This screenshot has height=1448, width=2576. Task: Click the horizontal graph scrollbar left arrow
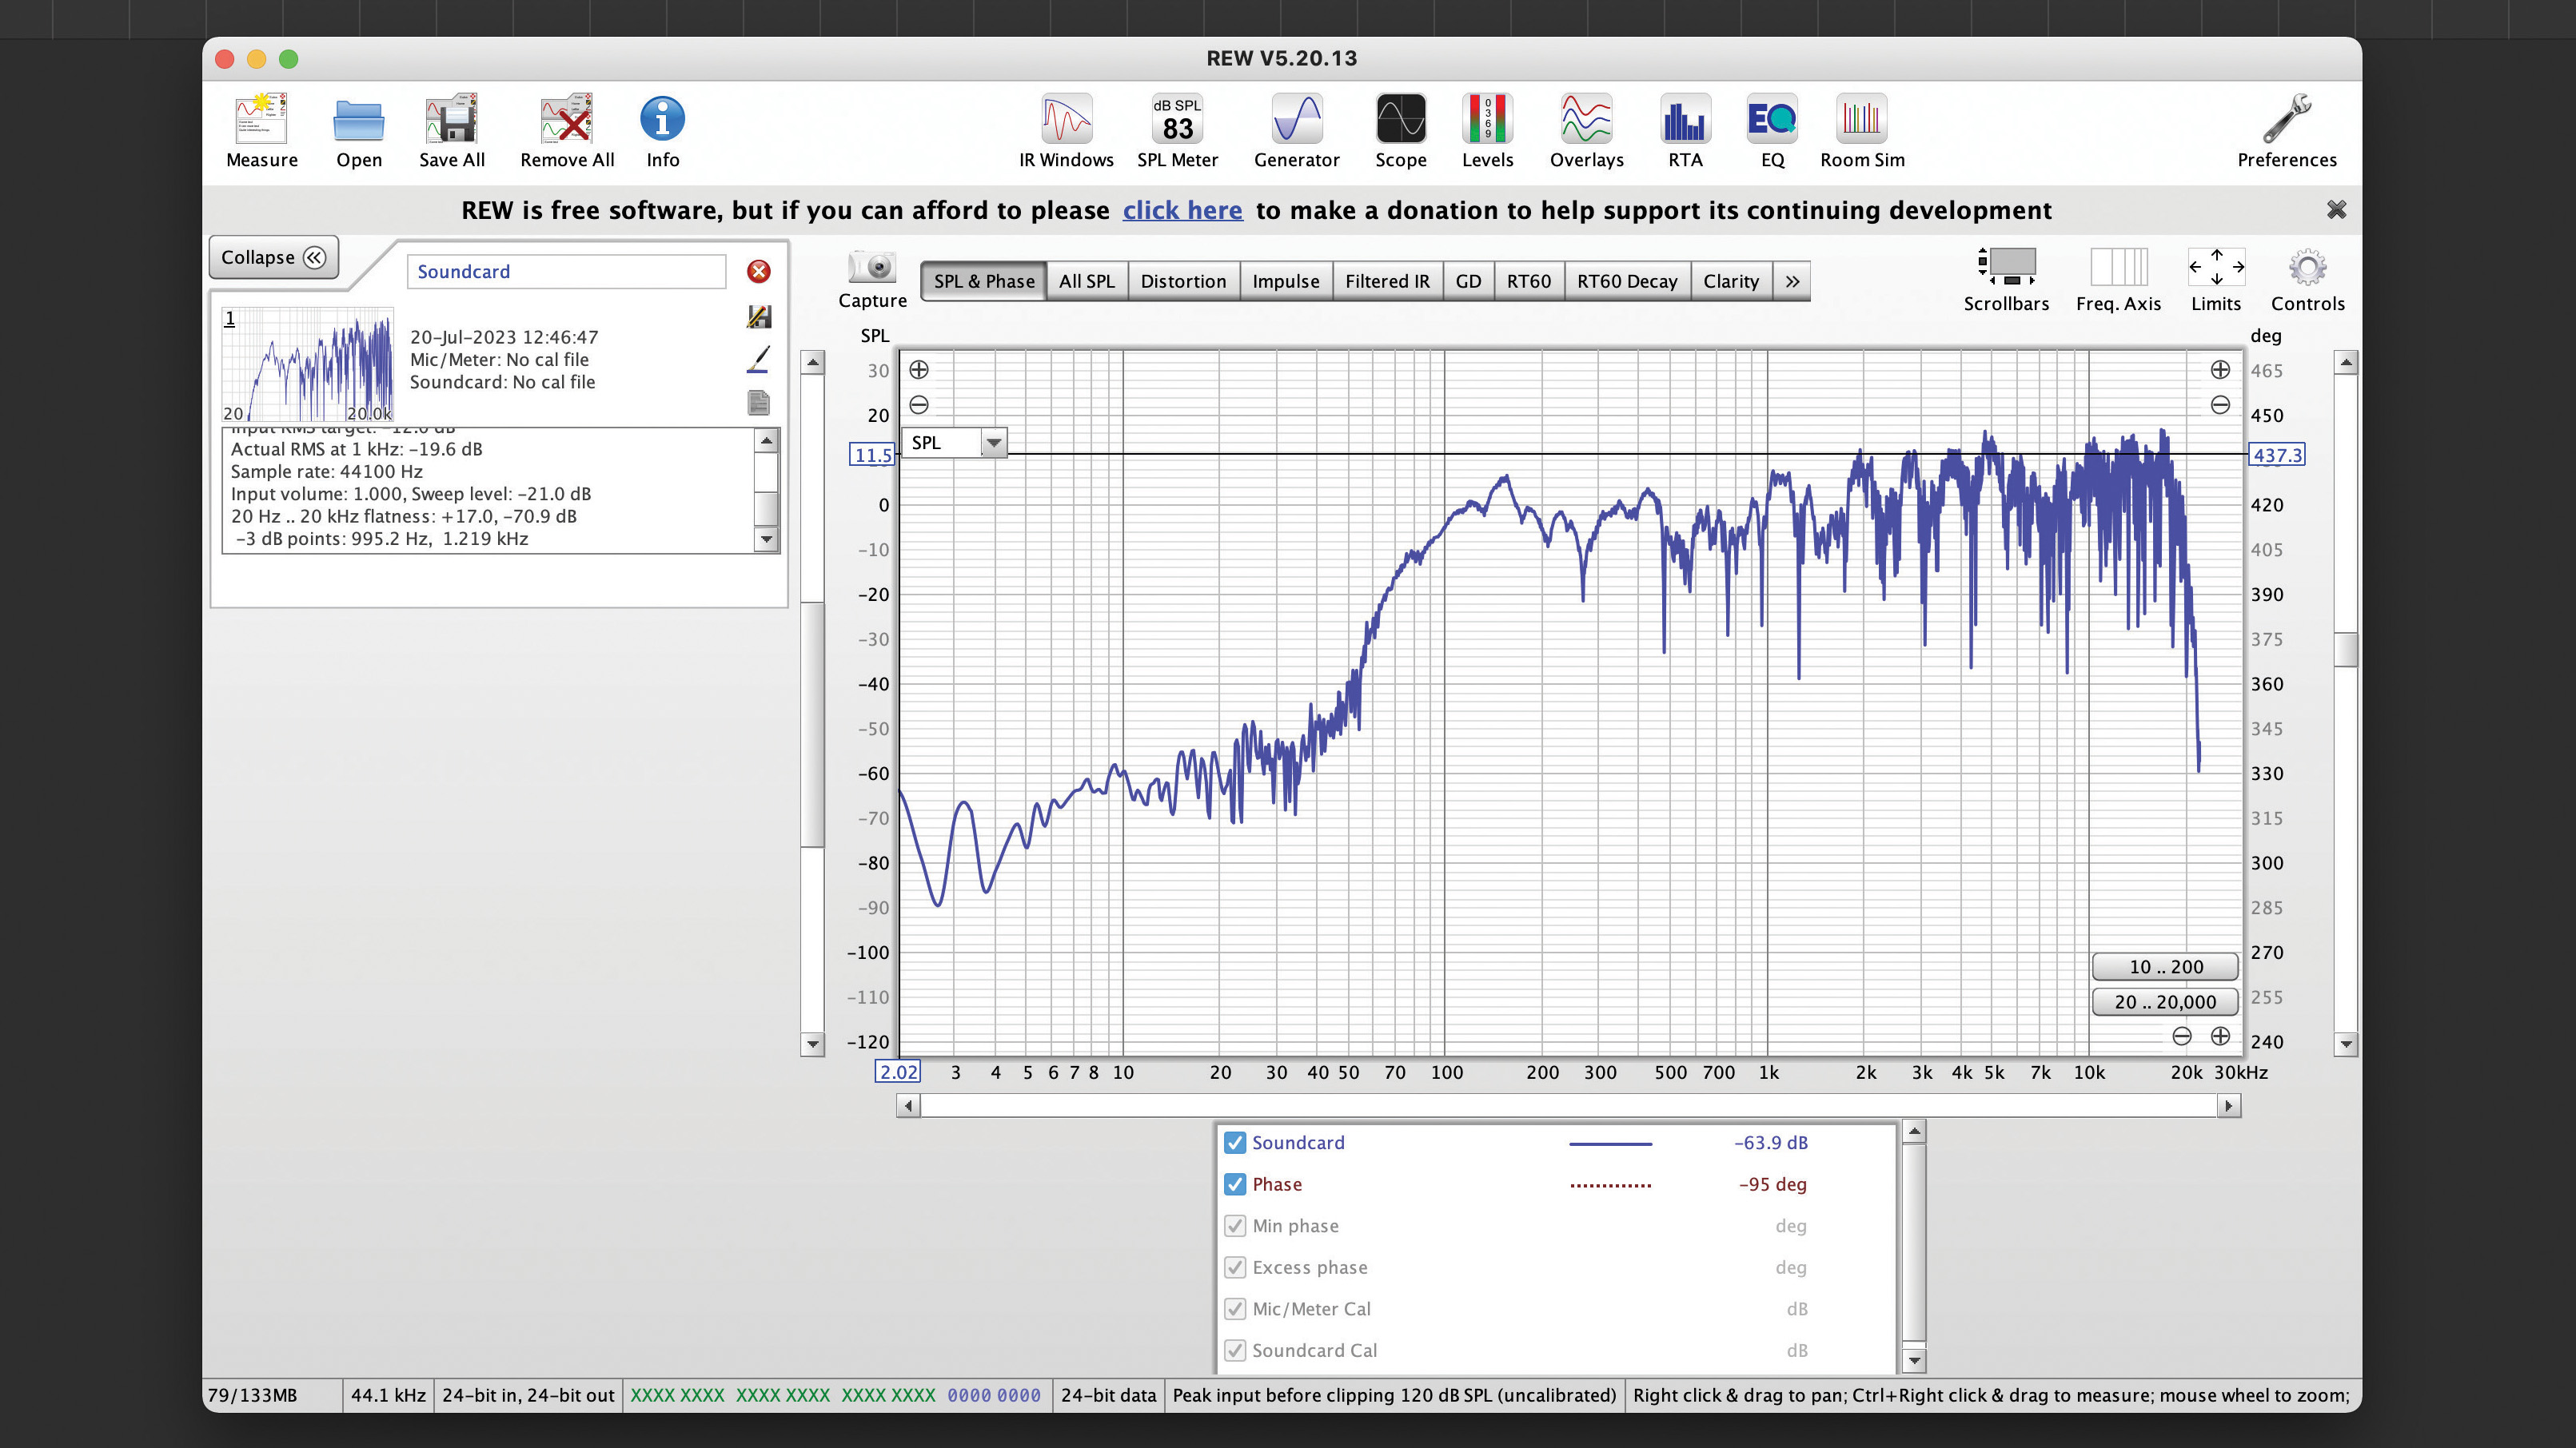908,1105
